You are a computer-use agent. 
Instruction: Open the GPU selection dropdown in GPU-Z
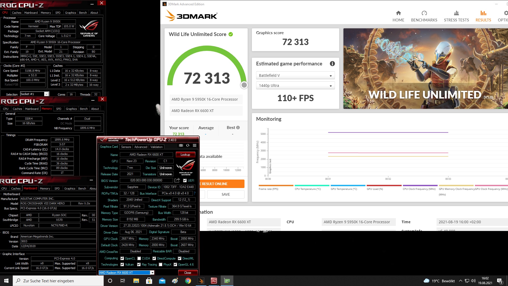(126, 272)
